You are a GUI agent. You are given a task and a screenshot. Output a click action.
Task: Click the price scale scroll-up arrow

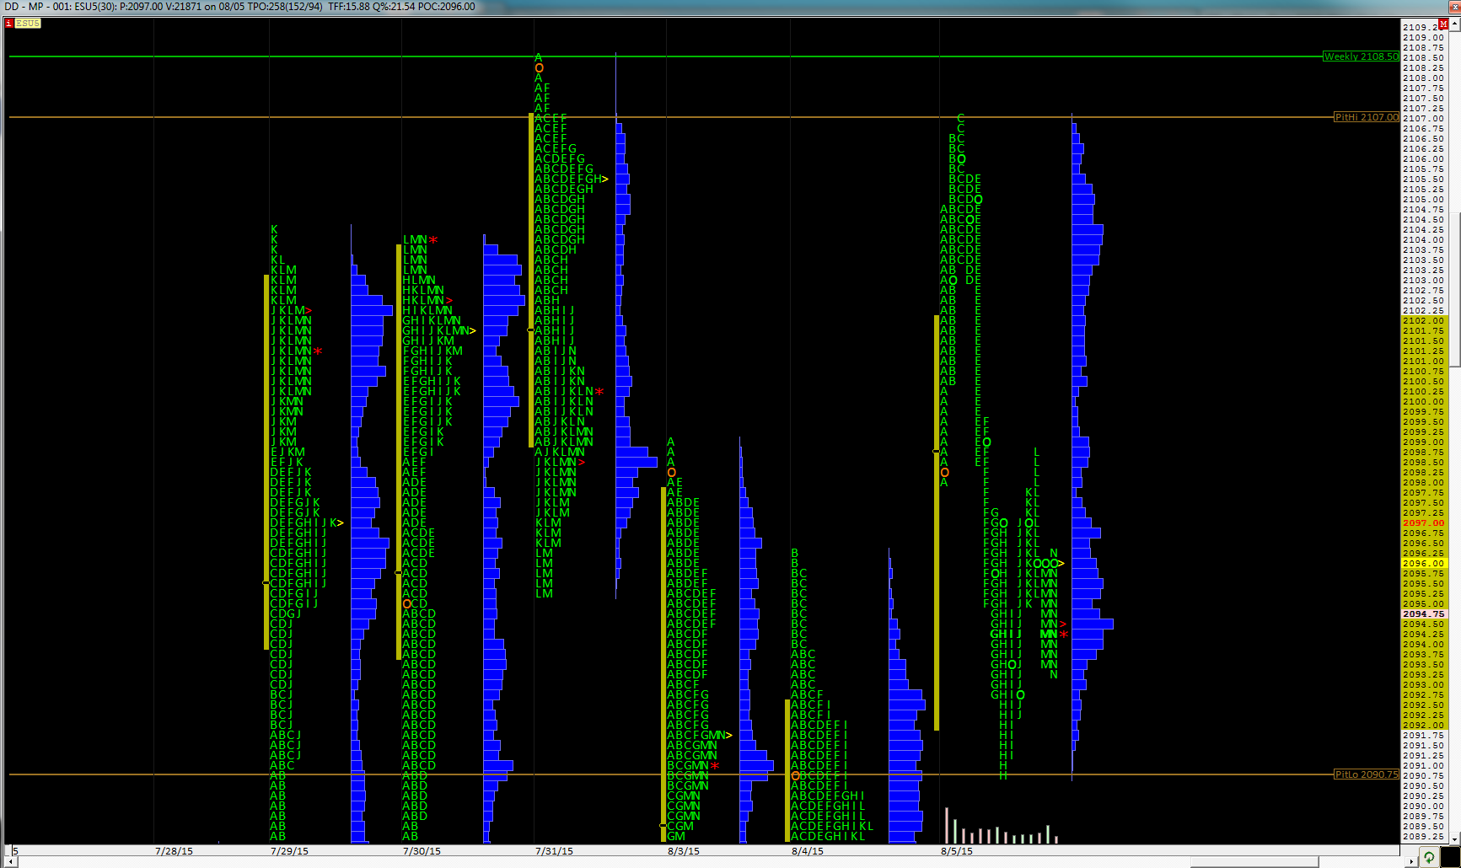(1455, 24)
